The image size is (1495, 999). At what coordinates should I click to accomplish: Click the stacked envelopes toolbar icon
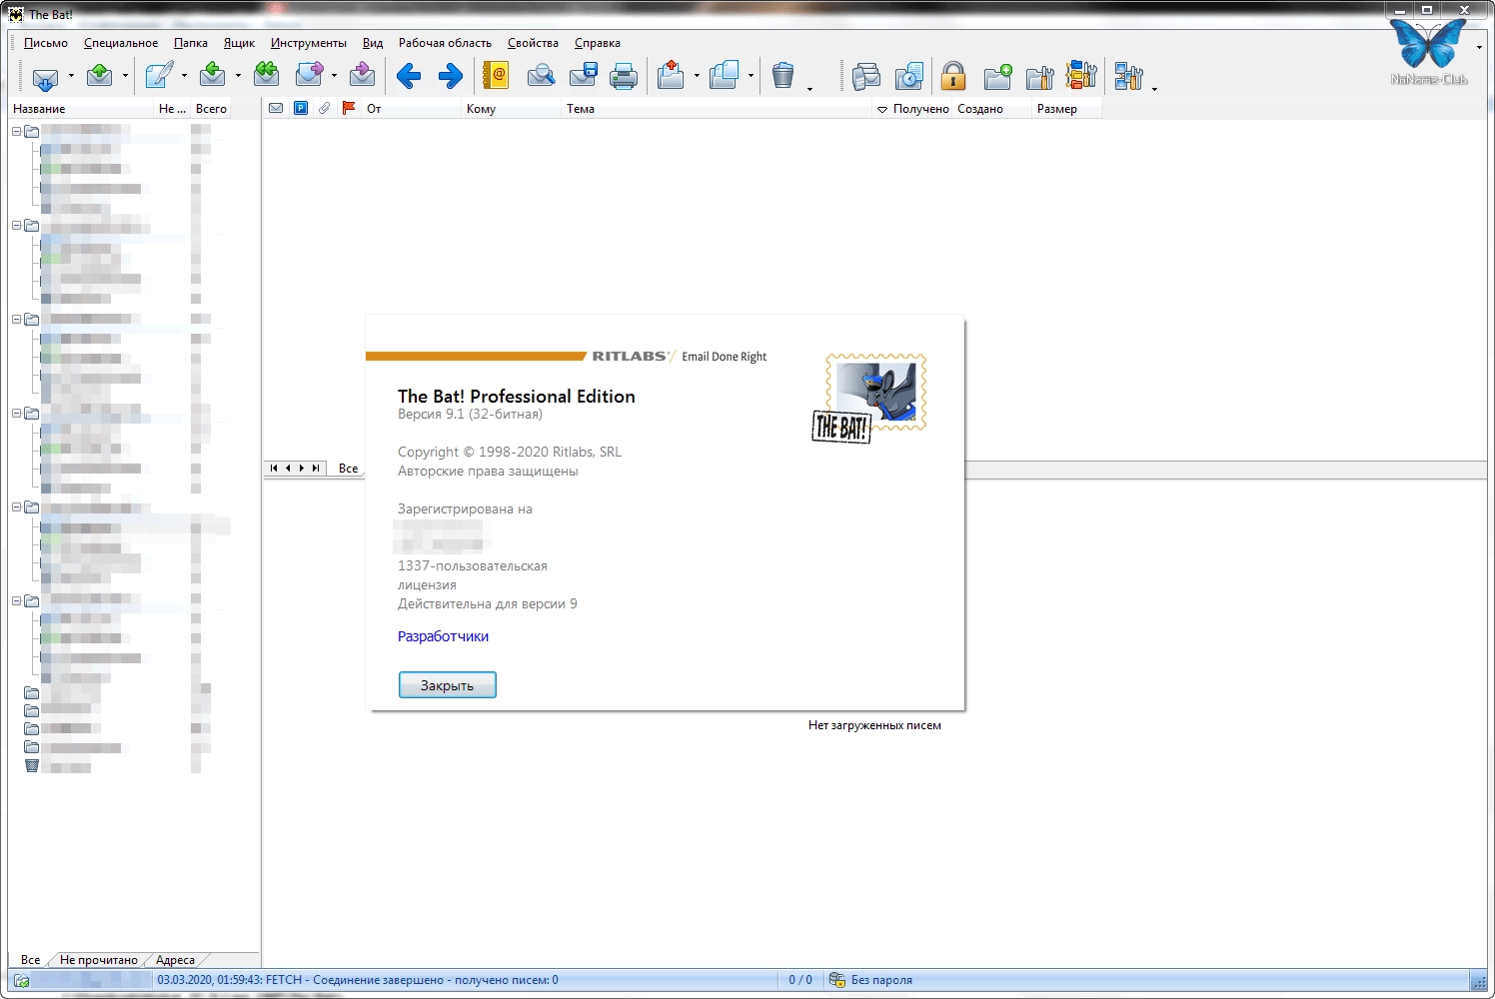[866, 76]
